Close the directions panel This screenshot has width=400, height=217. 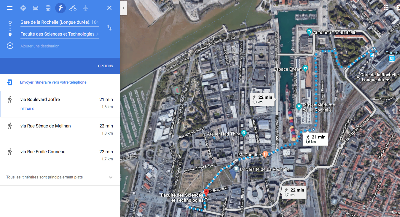point(109,8)
